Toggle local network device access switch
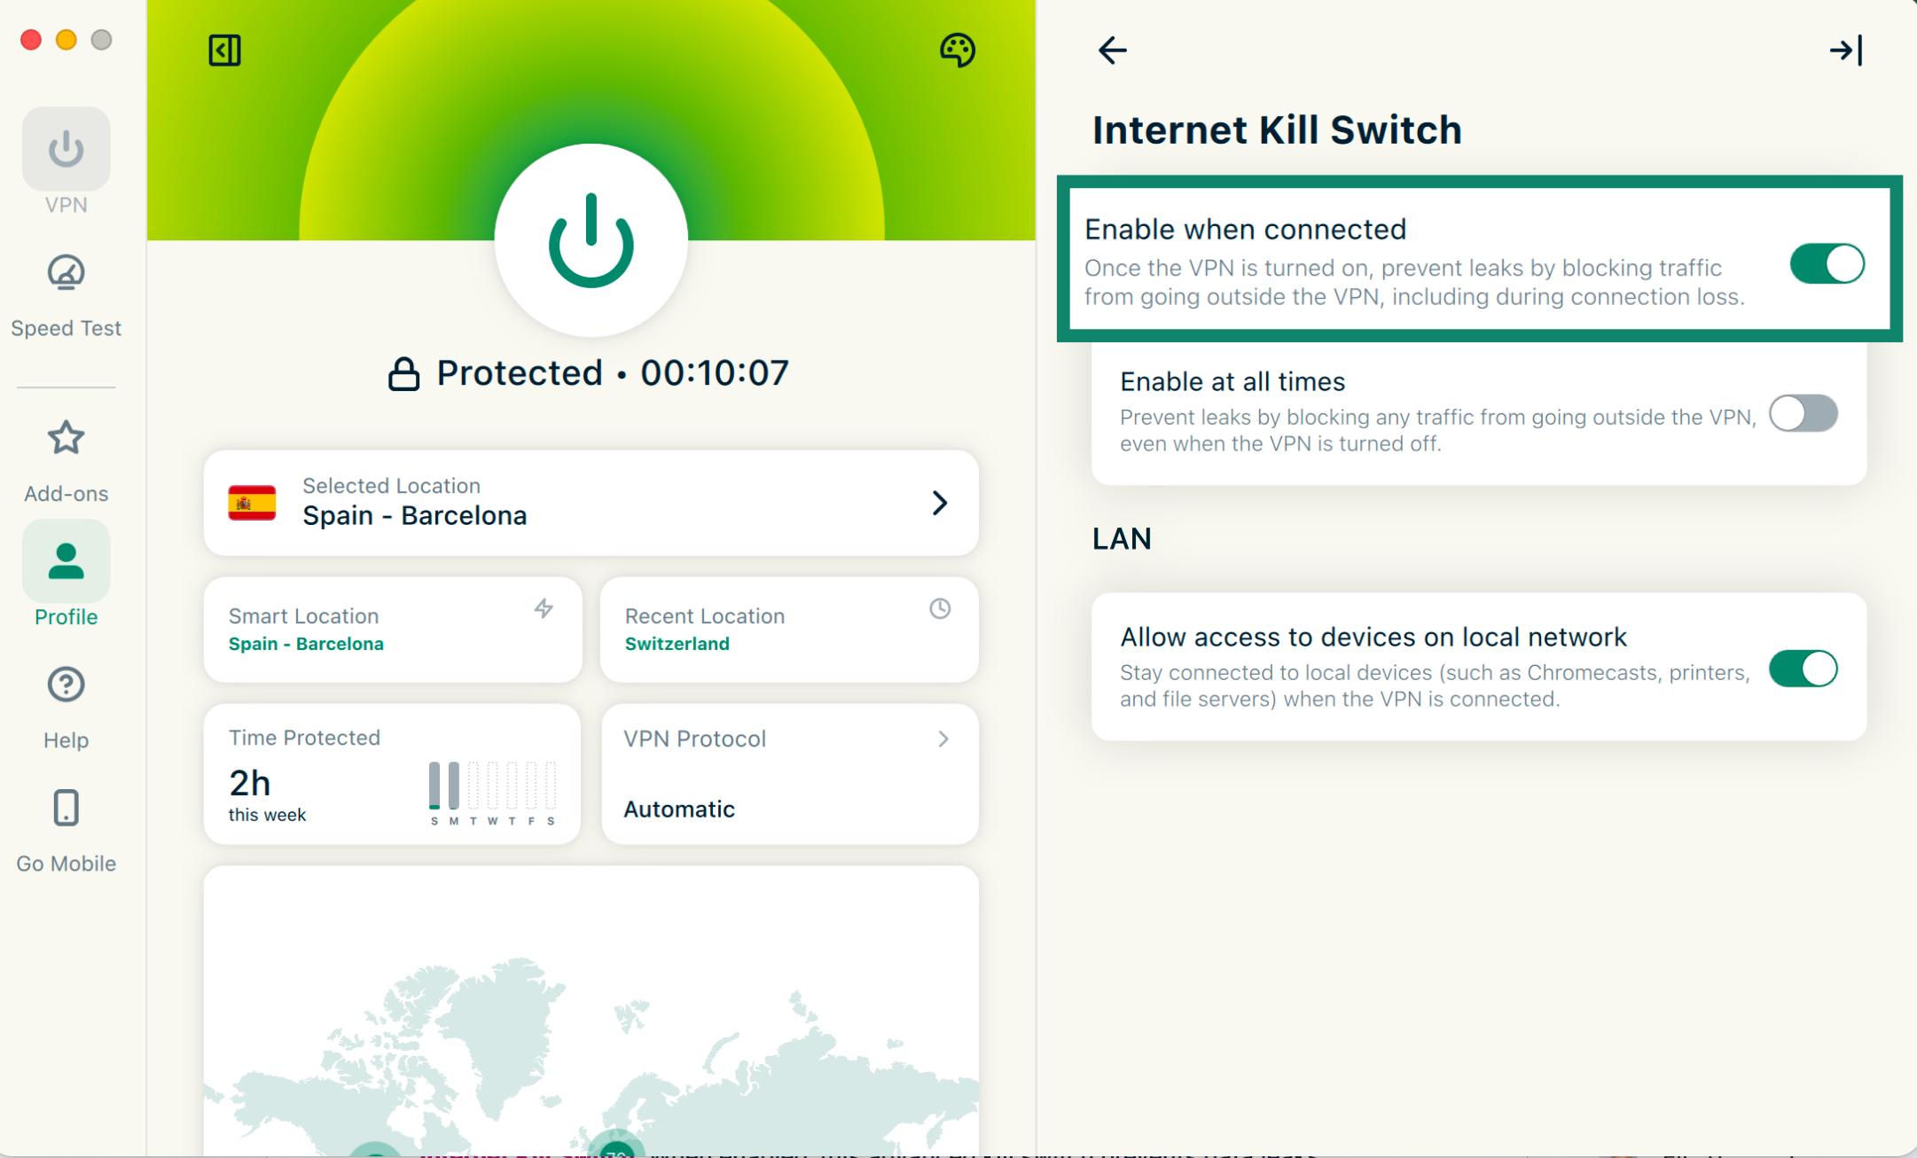The width and height of the screenshot is (1917, 1158). click(1803, 669)
